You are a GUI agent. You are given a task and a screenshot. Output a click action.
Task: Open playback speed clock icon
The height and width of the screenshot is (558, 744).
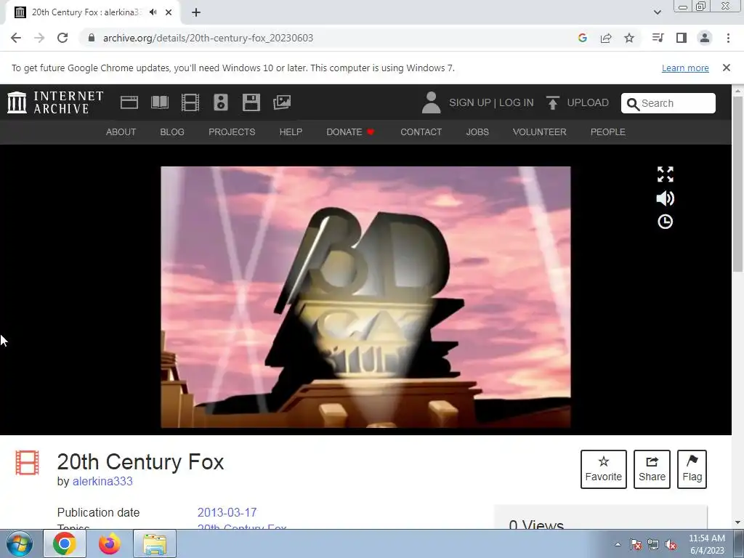(x=666, y=222)
